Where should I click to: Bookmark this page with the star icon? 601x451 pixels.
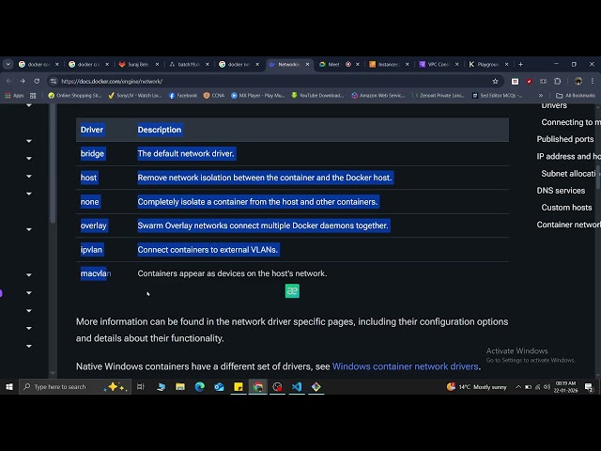[x=495, y=82]
